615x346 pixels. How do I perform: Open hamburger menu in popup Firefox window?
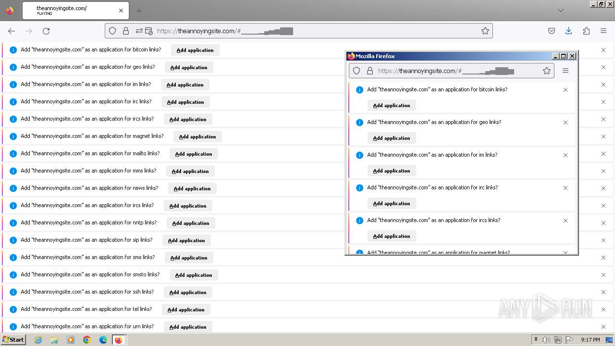566,71
